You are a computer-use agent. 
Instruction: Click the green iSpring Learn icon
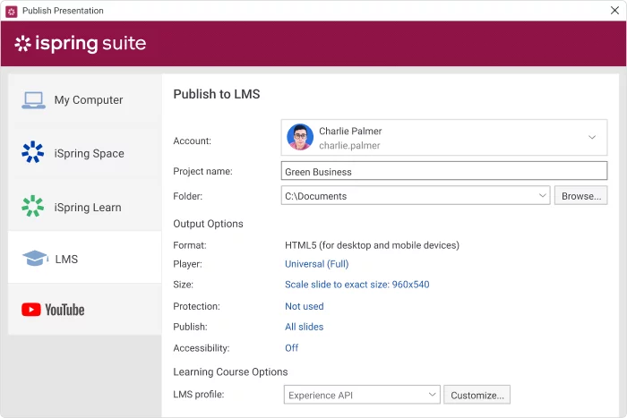33,206
